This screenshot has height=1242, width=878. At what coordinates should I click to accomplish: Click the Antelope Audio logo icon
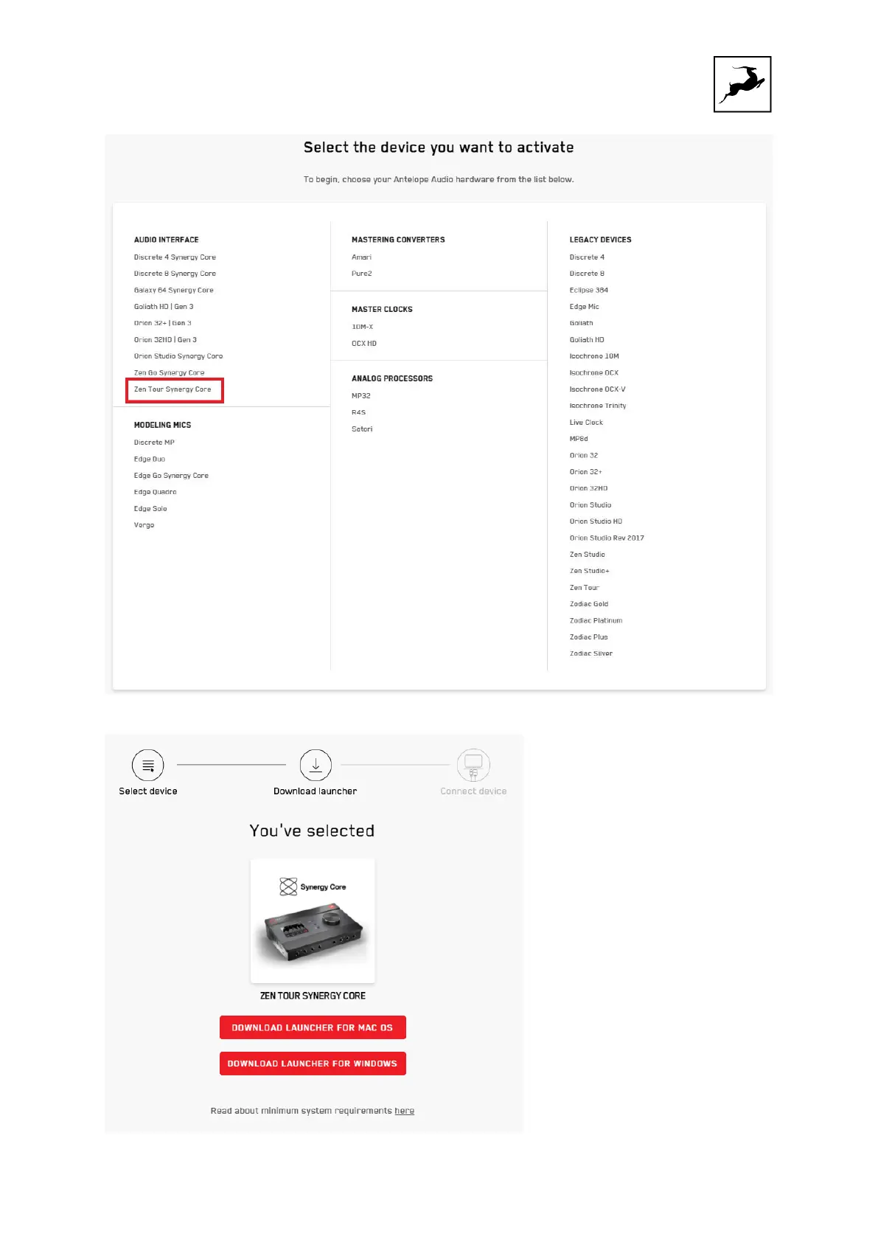742,85
